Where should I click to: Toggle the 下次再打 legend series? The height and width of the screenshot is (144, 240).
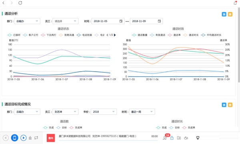[x=48, y=35]
